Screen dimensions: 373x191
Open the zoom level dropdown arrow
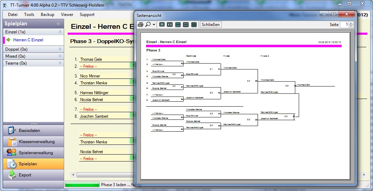154,25
